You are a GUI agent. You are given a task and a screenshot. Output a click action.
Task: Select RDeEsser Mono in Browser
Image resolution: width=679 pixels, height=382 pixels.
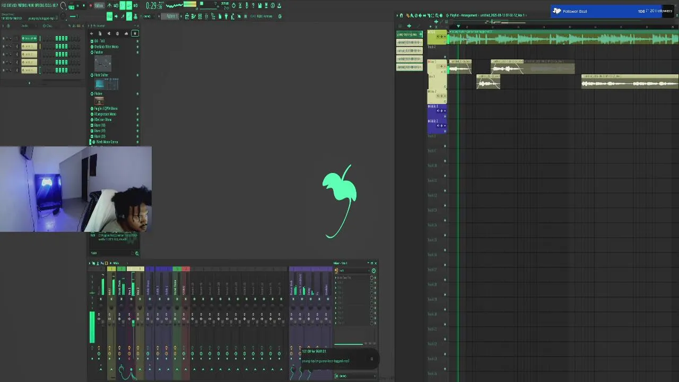(x=103, y=120)
